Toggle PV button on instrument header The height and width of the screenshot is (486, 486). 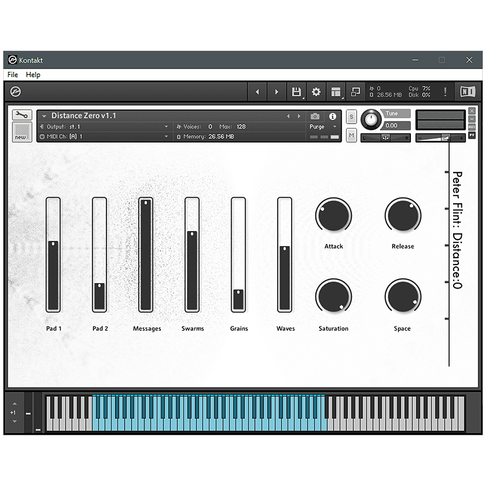click(x=472, y=135)
